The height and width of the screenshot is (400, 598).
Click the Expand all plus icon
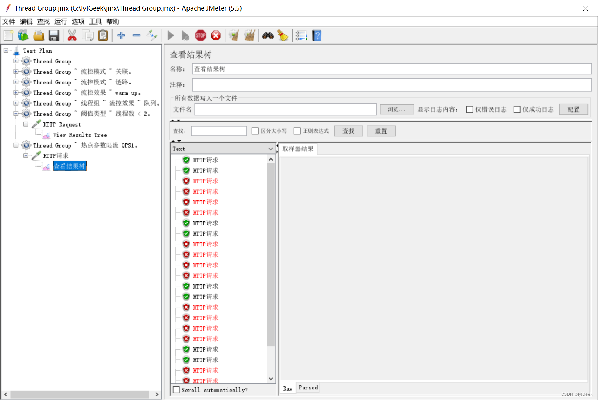(x=121, y=35)
